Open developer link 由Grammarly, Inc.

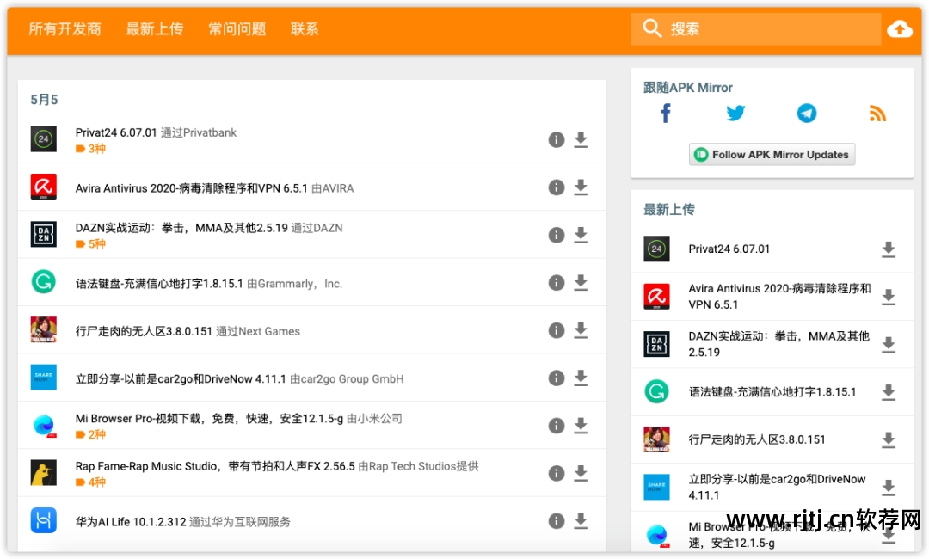click(294, 284)
